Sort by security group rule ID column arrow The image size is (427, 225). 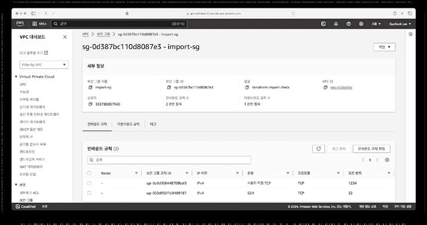coord(187,173)
